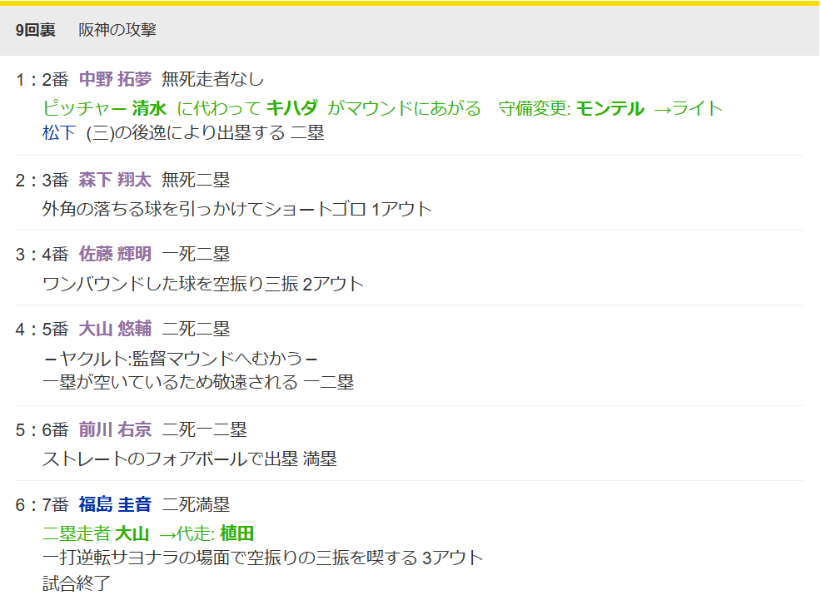
Task: Select pinch runner name 植田
Action: (x=236, y=533)
